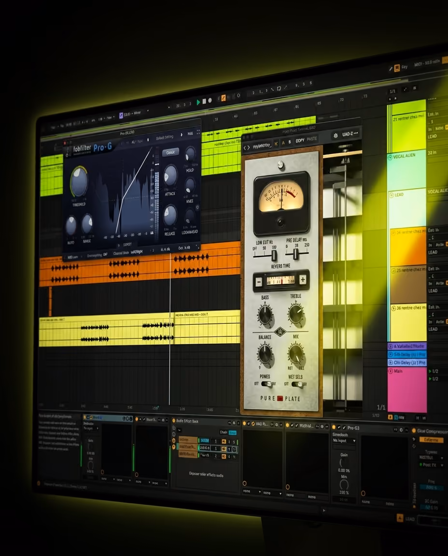Select compare slot B in Pure Plate
The image size is (448, 556).
point(290,142)
